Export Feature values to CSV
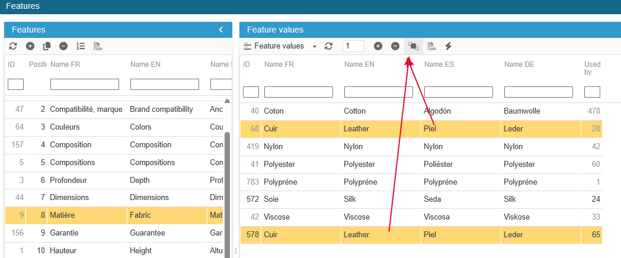 432,46
